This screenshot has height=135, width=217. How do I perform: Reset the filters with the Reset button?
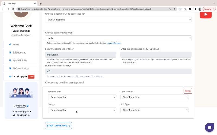pyautogui.click(x=188, y=91)
